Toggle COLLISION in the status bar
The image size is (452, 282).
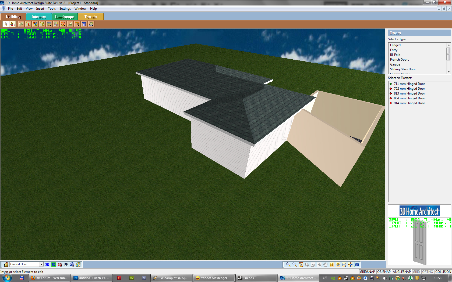click(443, 272)
